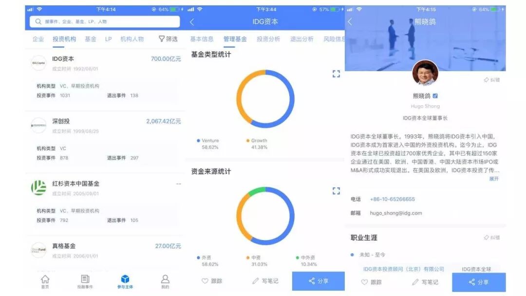The height and width of the screenshot is (296, 526).
Task: Select 红杉资本中国基金 title
Action: point(75,184)
